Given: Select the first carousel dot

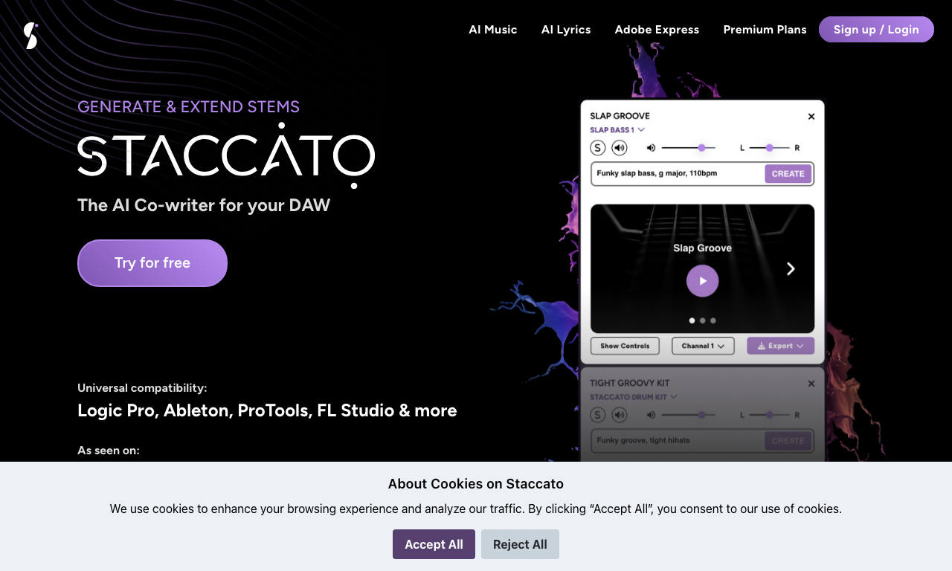Looking at the screenshot, I should tap(692, 320).
